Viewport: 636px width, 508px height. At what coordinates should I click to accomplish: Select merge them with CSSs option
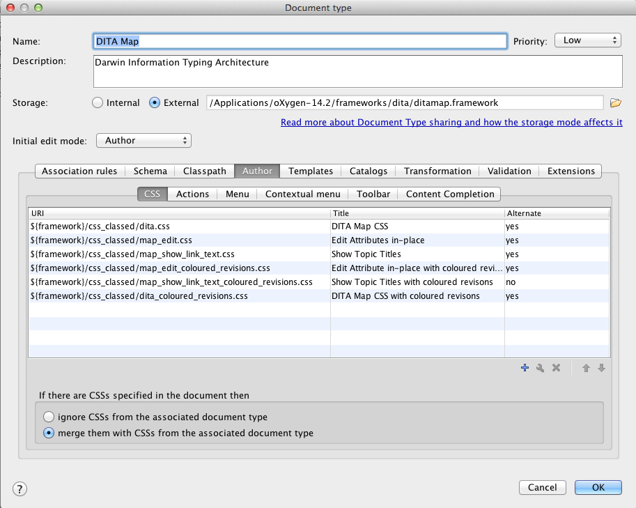click(49, 433)
